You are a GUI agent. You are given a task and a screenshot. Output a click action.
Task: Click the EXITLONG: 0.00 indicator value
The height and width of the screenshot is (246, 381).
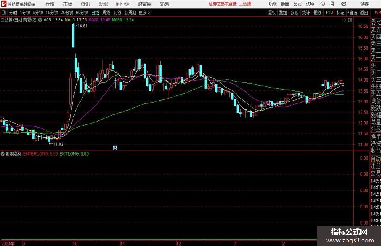pyautogui.click(x=74, y=154)
